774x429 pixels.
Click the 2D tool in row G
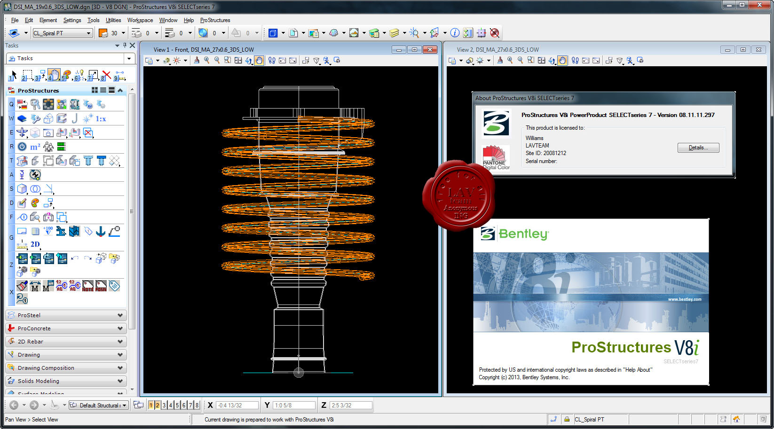pos(35,244)
